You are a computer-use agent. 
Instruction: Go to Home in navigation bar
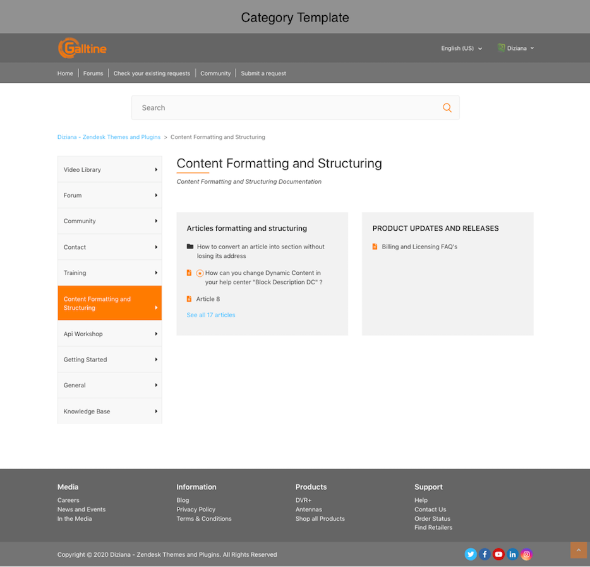tap(65, 73)
